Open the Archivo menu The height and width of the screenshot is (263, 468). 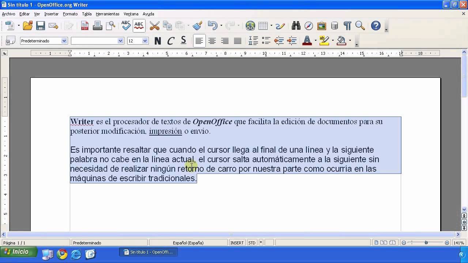click(x=9, y=14)
